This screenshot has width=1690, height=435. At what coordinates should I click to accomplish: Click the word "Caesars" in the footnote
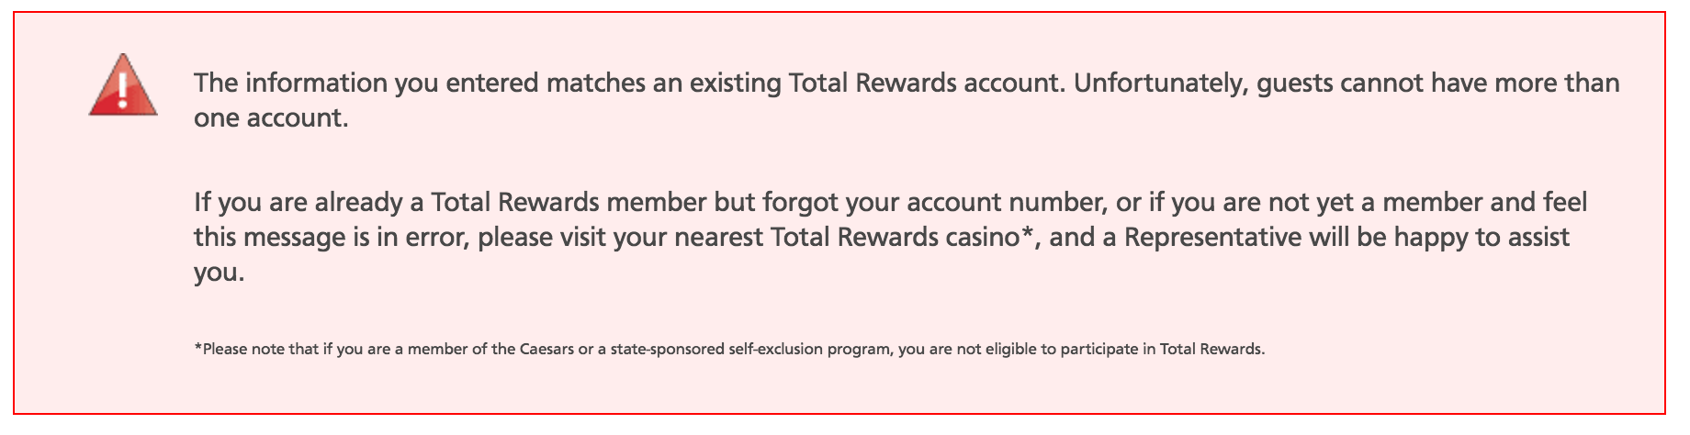coord(546,350)
